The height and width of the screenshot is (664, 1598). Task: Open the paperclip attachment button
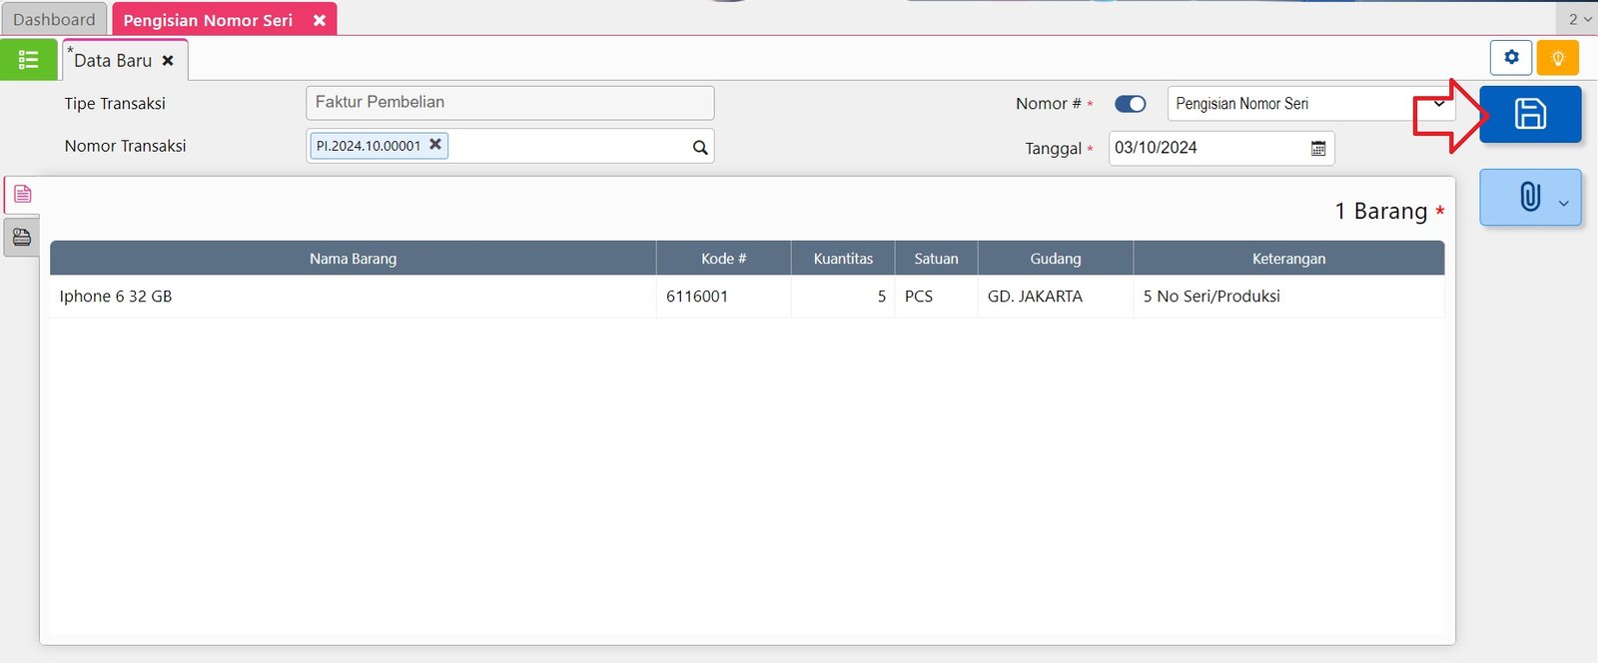click(x=1529, y=197)
